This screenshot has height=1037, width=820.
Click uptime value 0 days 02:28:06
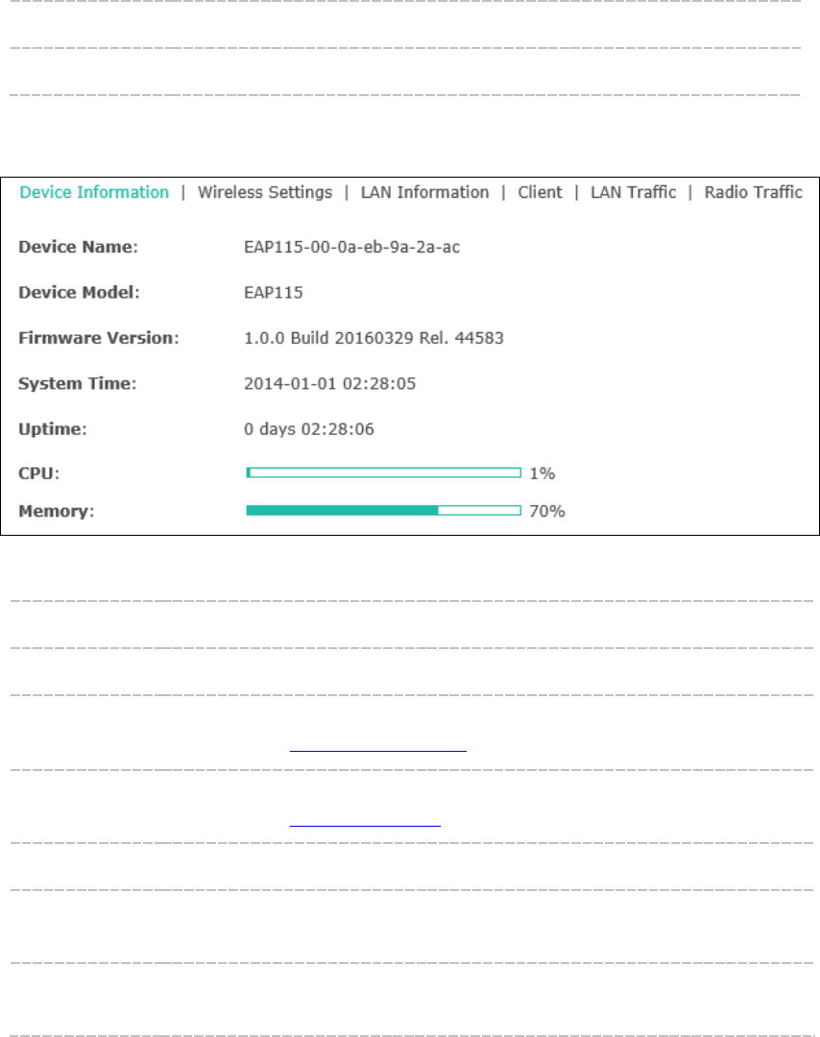coord(309,429)
